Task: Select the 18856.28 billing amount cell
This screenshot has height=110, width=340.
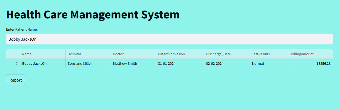Action: 311,64
